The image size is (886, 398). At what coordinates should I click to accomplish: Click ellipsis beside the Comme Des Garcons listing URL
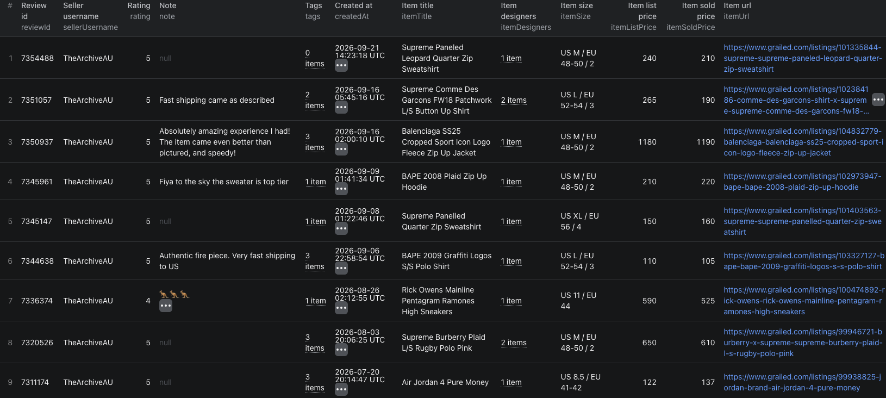click(x=878, y=100)
